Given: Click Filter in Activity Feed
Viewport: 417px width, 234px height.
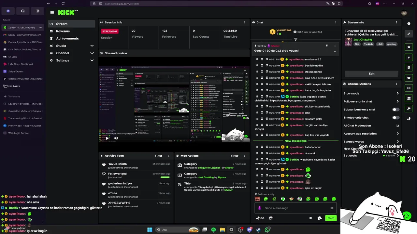Looking at the screenshot, I should pos(159,156).
